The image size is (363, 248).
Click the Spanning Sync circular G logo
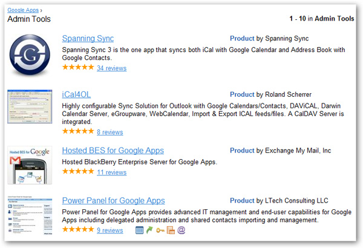[30, 55]
